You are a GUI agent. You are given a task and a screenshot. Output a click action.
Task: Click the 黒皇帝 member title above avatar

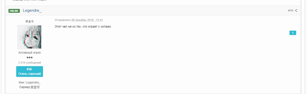[30, 21]
